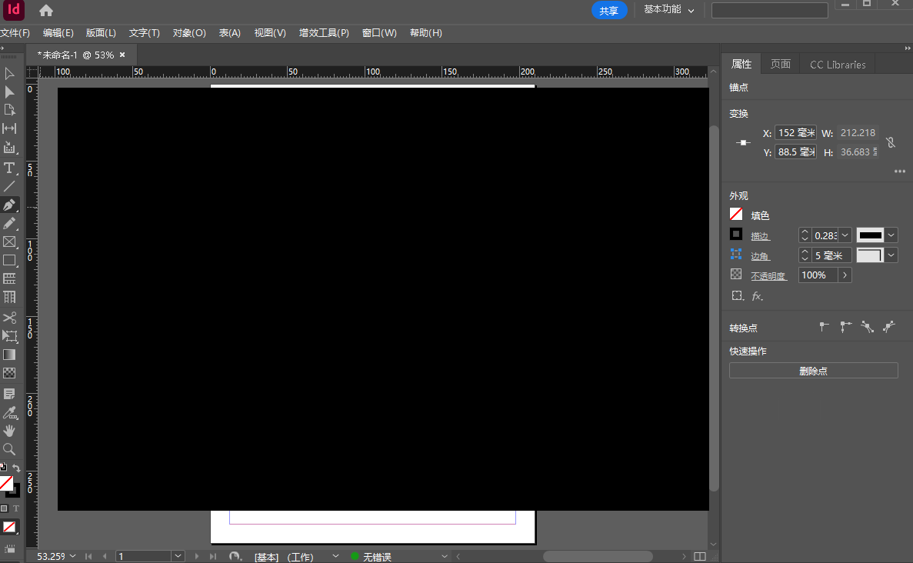Go to next page arrow
913x563 pixels.
point(197,556)
